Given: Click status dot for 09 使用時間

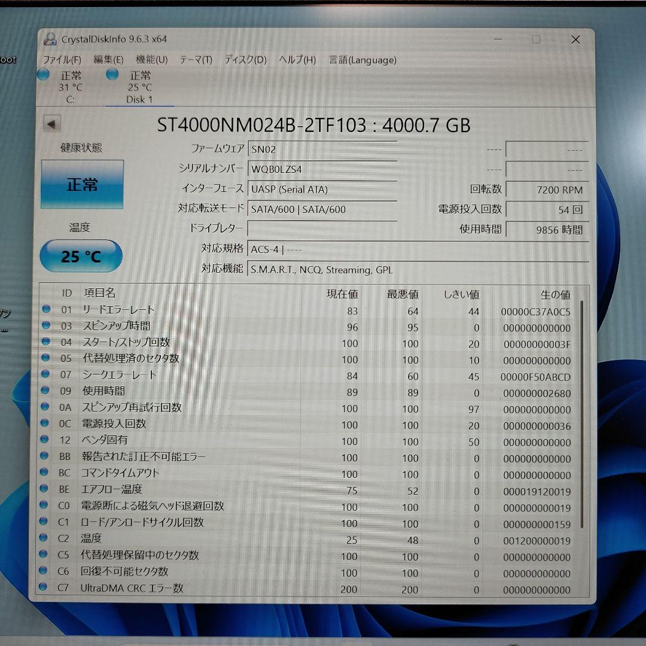Looking at the screenshot, I should coord(45,390).
